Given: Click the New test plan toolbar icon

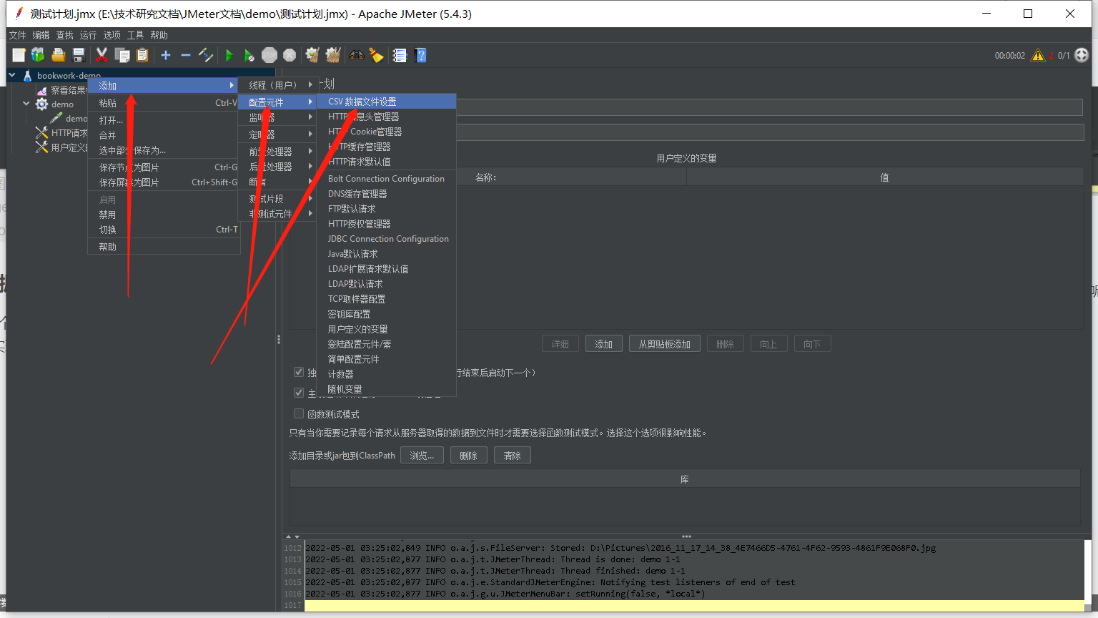Looking at the screenshot, I should [x=19, y=55].
